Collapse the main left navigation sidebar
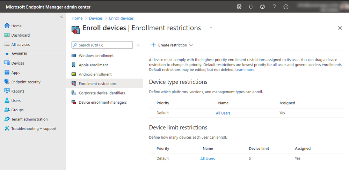The height and width of the screenshot is (170, 349). [x=61, y=17]
